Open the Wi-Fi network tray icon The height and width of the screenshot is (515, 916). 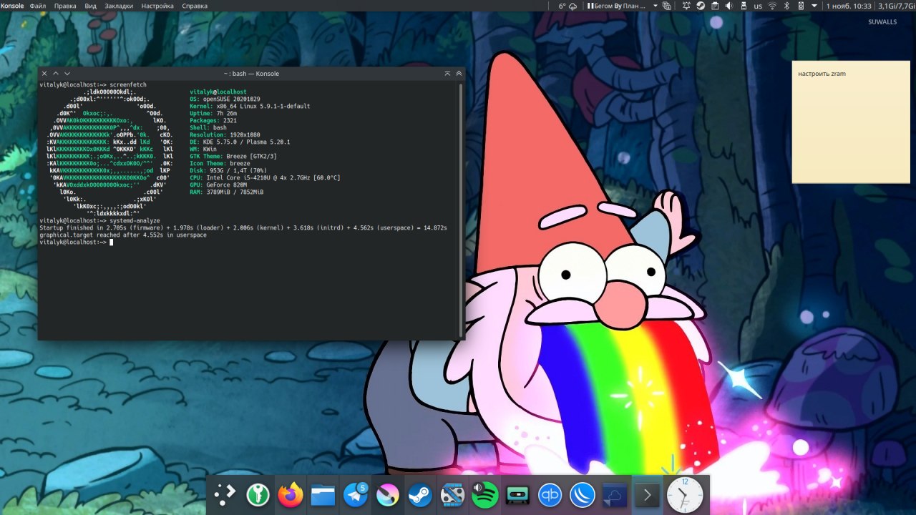772,6
